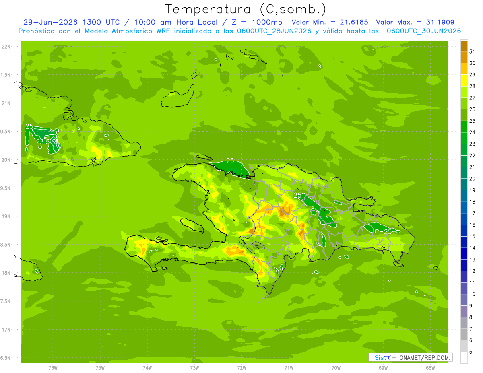Click the 71W longitude axis label
The height and width of the screenshot is (373, 483).
click(x=289, y=367)
